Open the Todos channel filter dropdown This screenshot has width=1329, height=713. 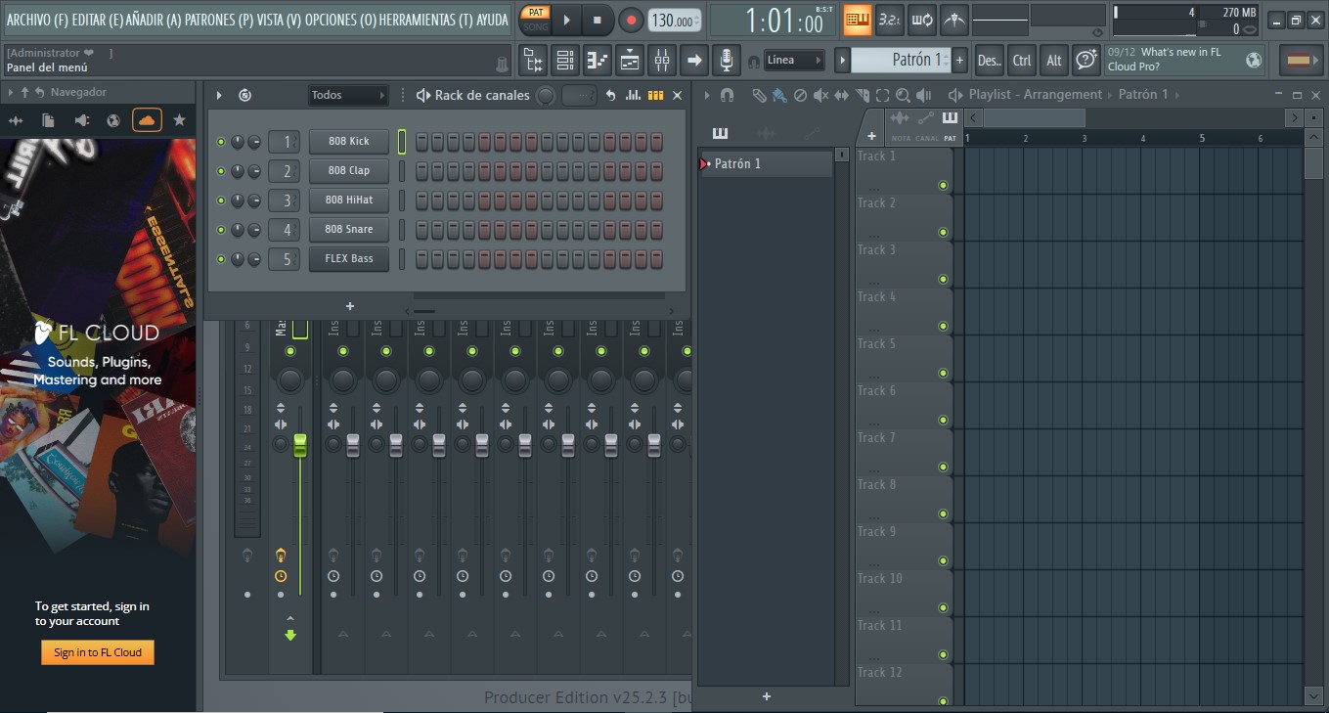point(347,94)
